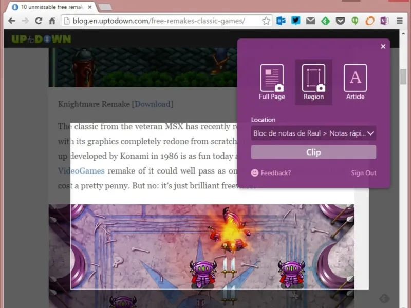Close the OneNote Clipper panel

[x=383, y=46]
